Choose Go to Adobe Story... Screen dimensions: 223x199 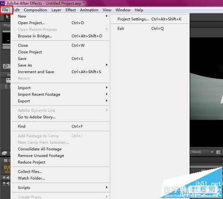point(61,117)
